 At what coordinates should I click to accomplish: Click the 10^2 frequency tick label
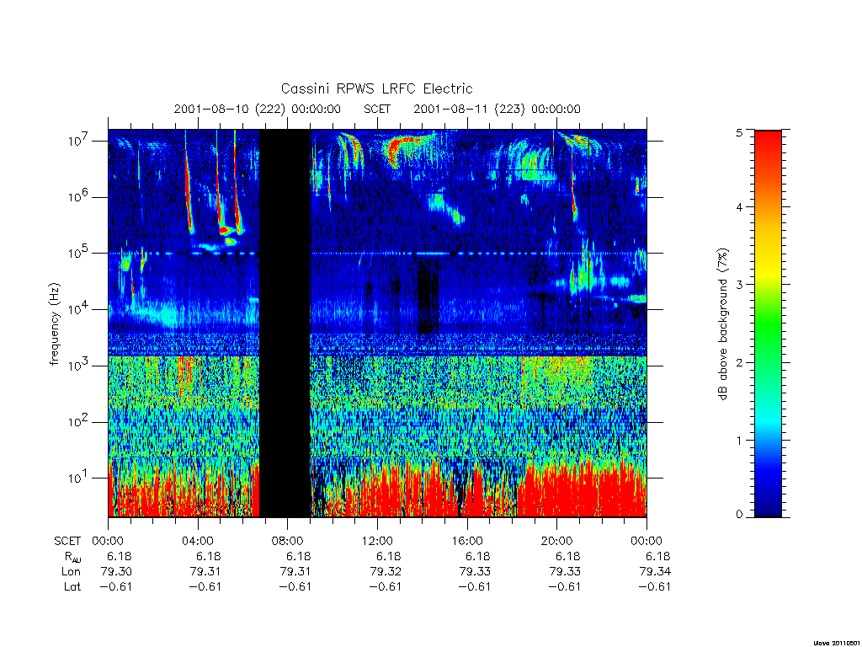point(79,422)
